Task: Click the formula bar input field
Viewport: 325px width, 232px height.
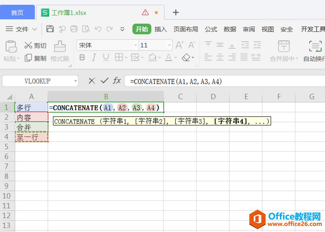Action: point(225,81)
